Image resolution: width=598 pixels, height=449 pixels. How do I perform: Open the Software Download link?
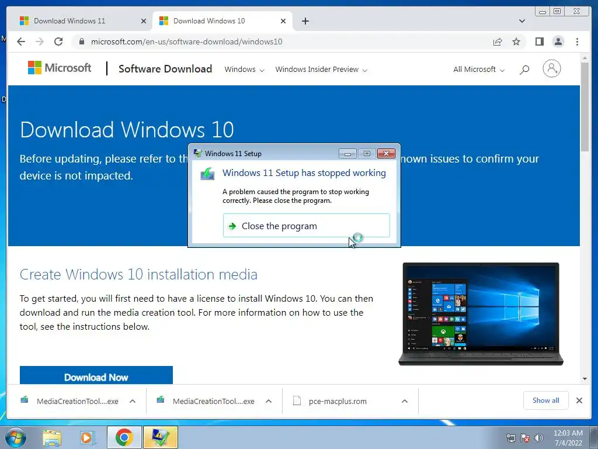click(x=165, y=69)
